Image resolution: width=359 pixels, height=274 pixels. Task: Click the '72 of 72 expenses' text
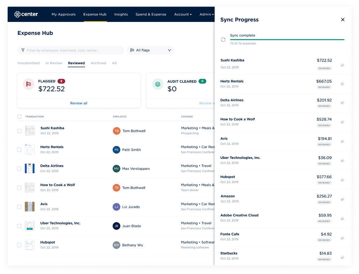pos(243,43)
